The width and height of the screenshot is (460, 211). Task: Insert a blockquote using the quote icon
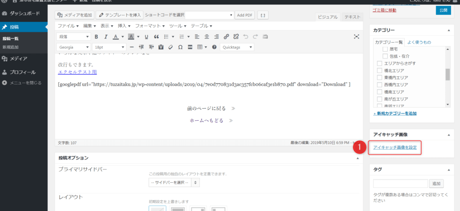tap(156, 36)
